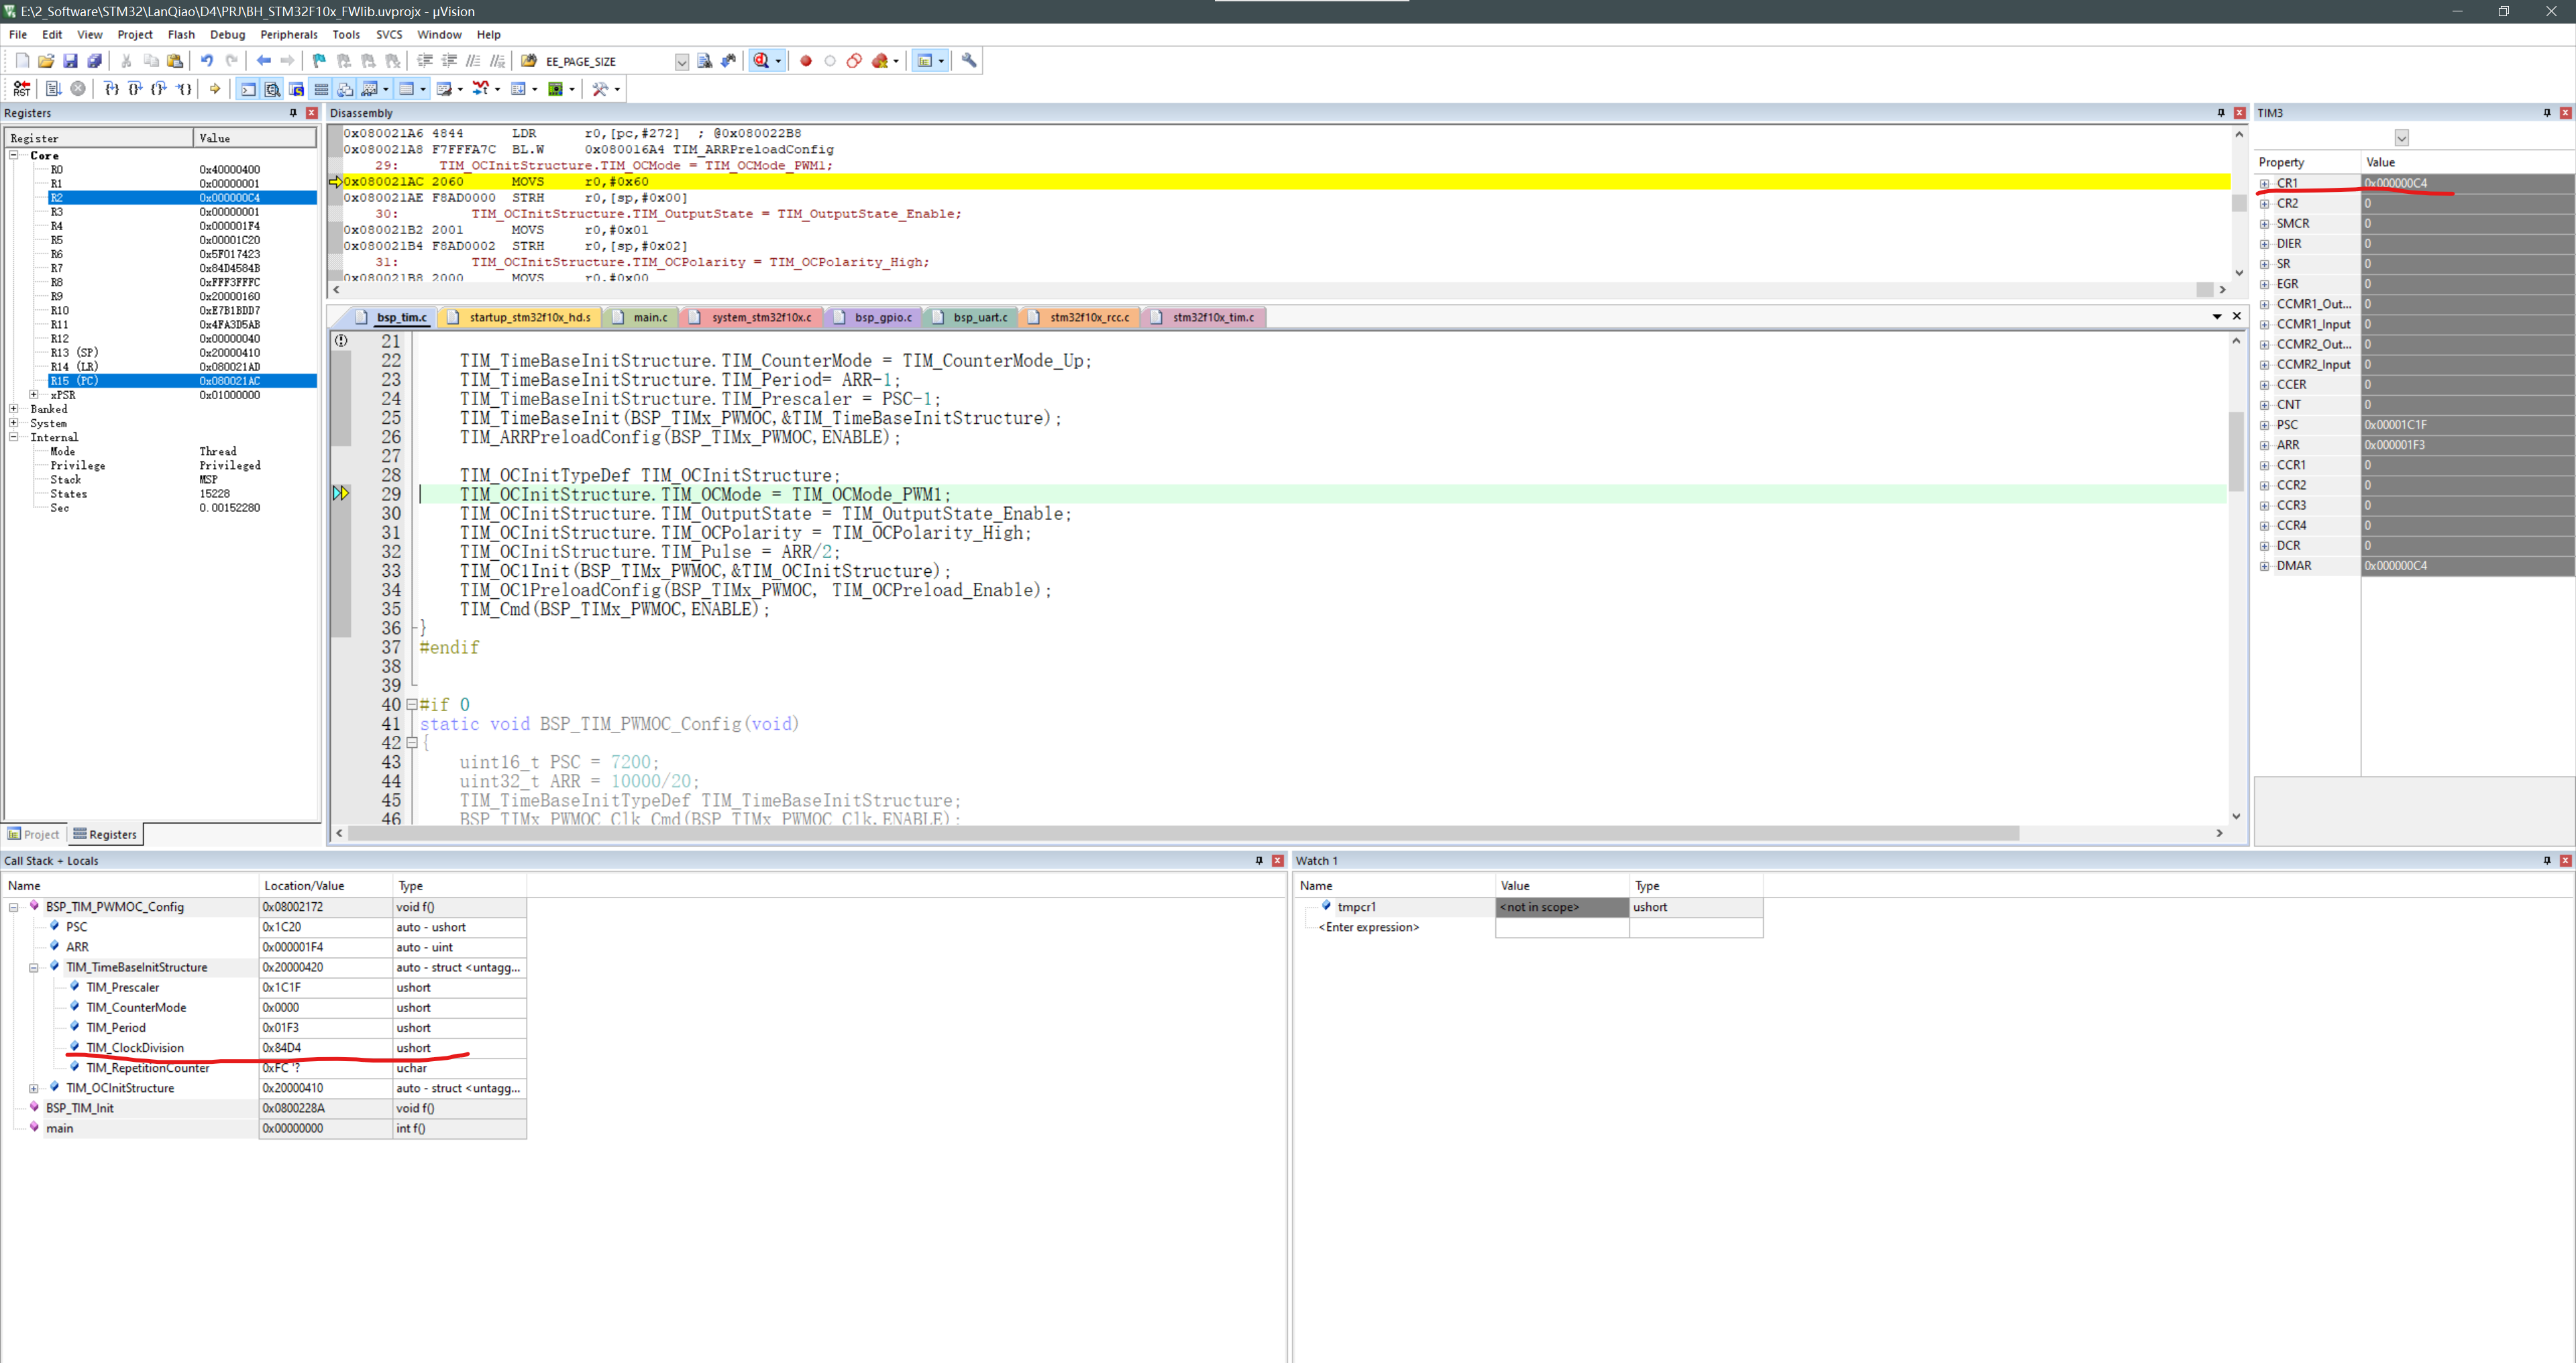Click the Open file folder icon

click(x=46, y=61)
